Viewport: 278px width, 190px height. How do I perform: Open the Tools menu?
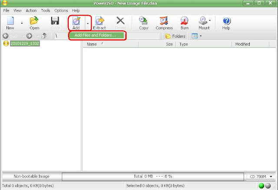[46, 10]
